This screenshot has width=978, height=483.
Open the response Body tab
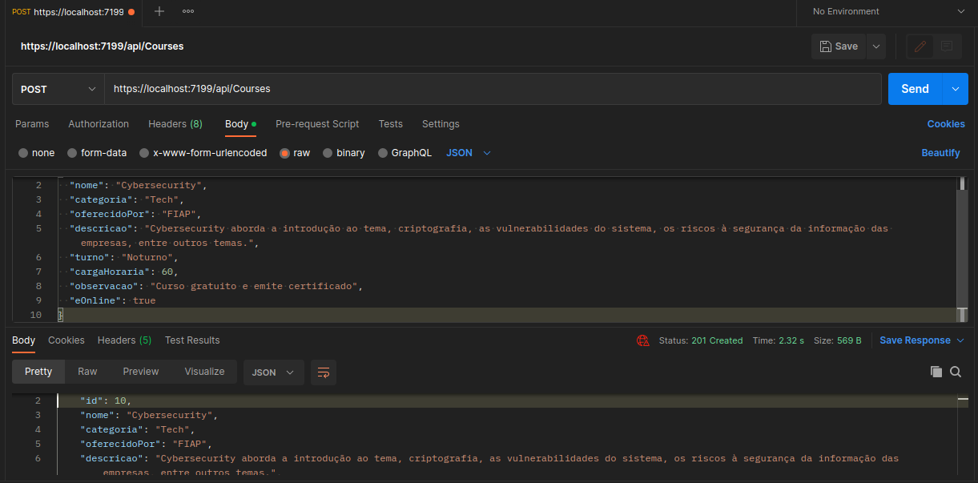[24, 340]
